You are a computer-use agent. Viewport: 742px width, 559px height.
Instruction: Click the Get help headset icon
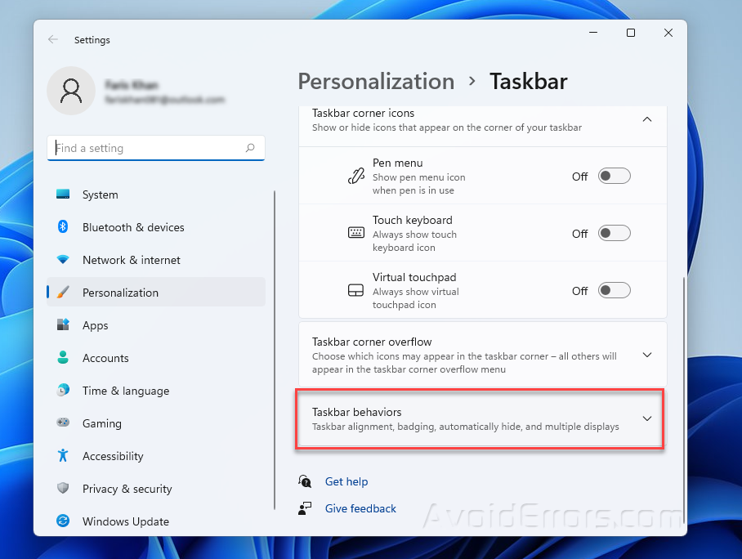tap(306, 481)
